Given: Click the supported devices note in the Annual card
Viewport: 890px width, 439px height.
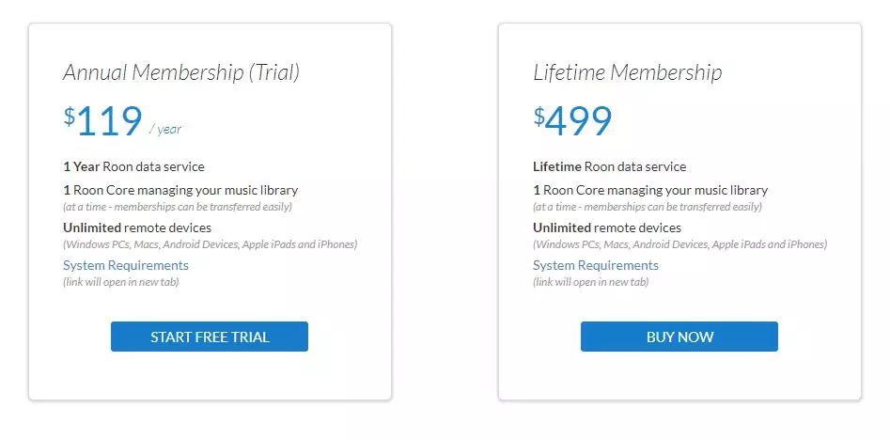Looking at the screenshot, I should pyautogui.click(x=210, y=244).
